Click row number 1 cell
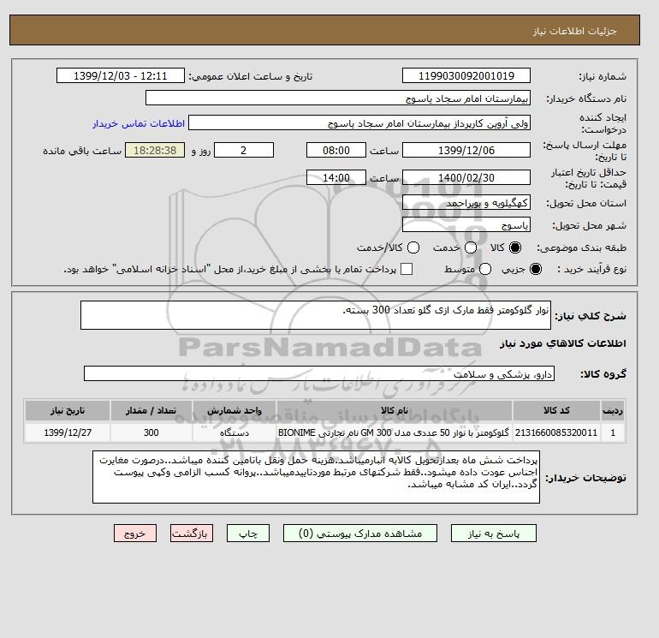 (612, 432)
